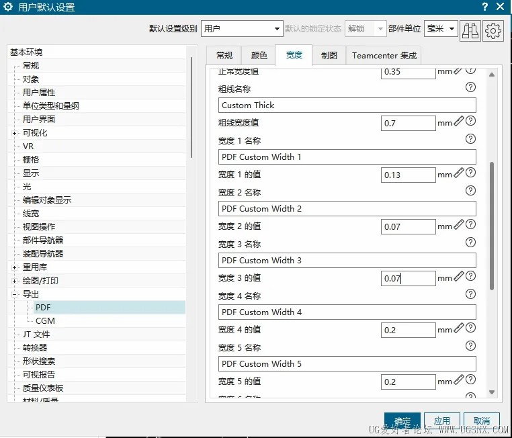Click the PDF Custom Width 5 field
Screen dimensions: 512x438
coord(347,363)
